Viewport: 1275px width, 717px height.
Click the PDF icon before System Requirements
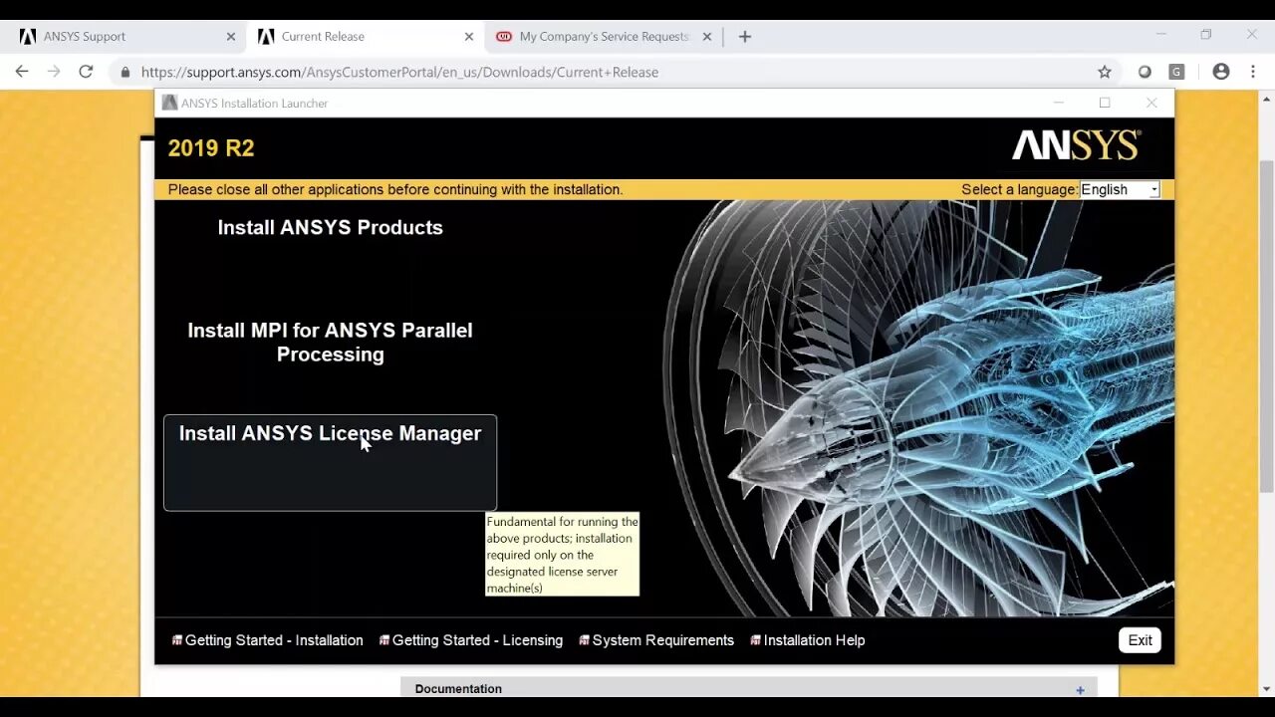[x=584, y=640]
